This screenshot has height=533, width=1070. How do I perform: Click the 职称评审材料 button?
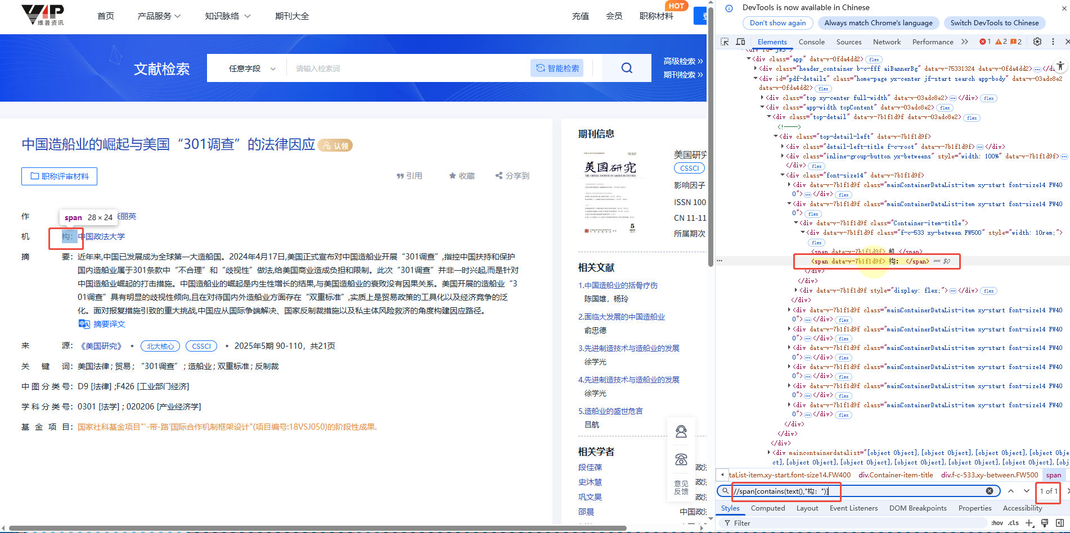[60, 176]
